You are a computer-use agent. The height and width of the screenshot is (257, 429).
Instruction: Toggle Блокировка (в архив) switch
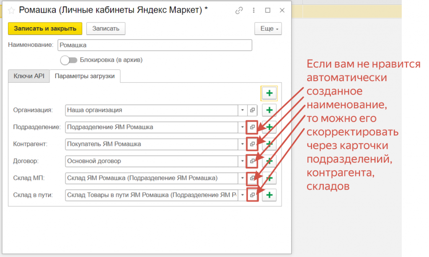(x=69, y=60)
